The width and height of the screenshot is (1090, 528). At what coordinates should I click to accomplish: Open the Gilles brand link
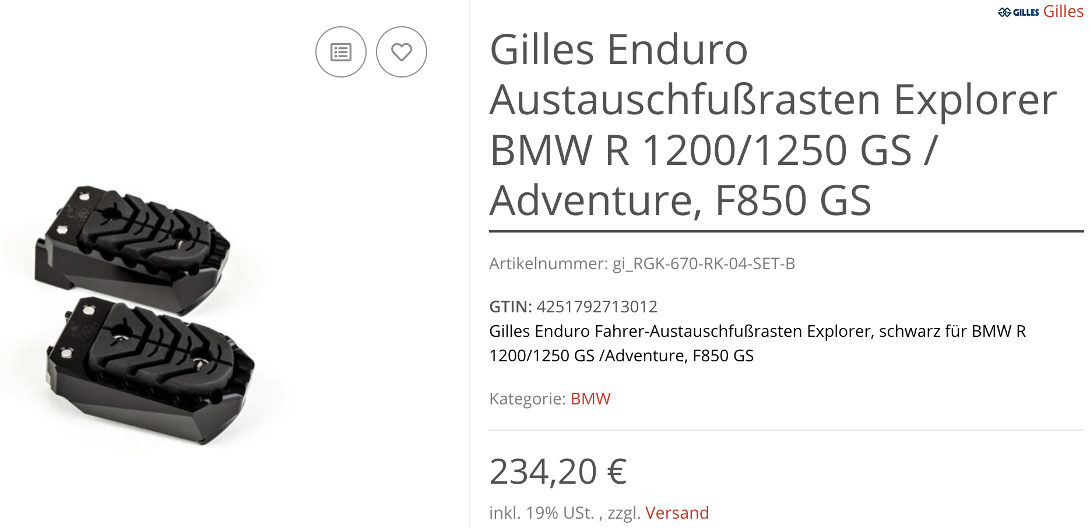(1063, 12)
